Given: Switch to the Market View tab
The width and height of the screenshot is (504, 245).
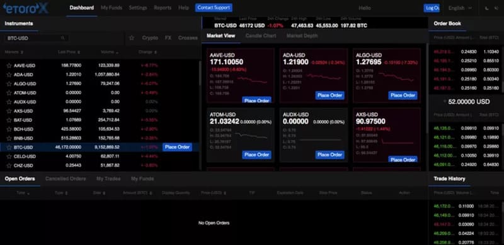Looking at the screenshot, I should pos(221,36).
